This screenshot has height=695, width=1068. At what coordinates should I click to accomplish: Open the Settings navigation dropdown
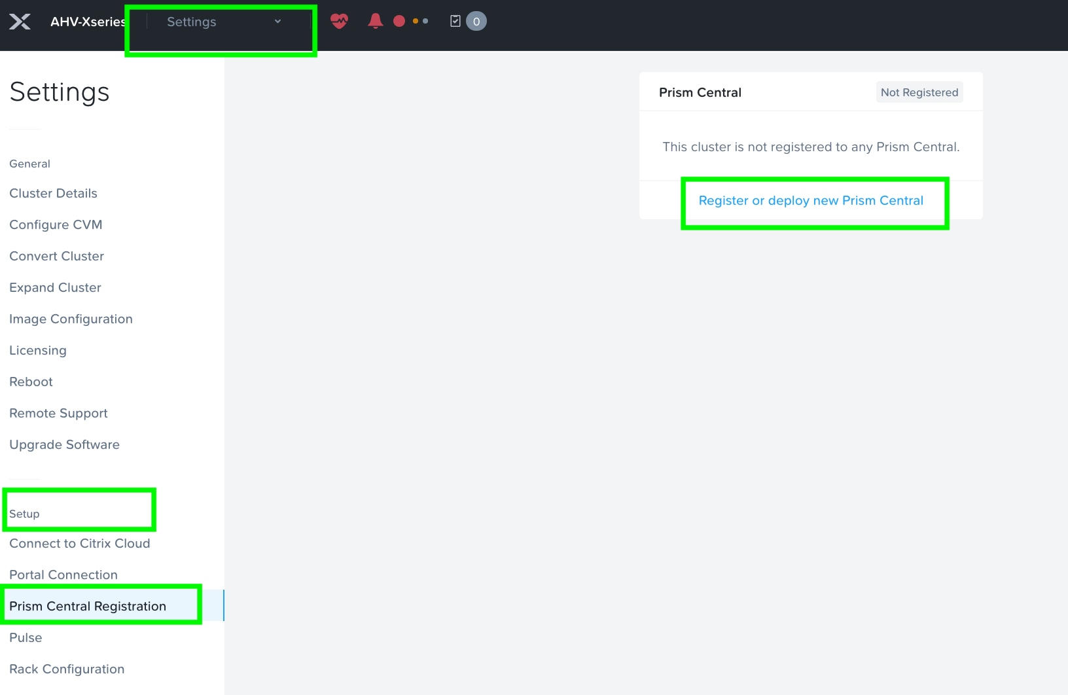[x=191, y=22]
